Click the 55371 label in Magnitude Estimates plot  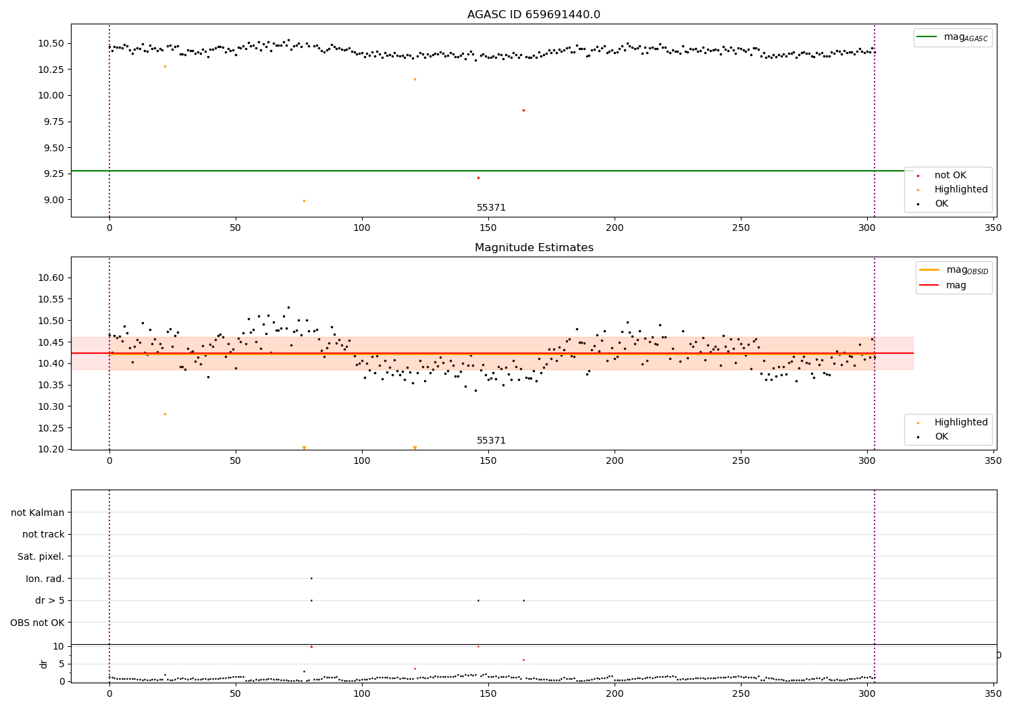click(x=492, y=441)
